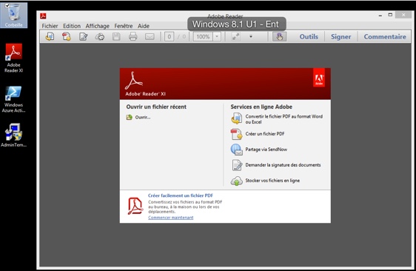Open the Aide menu
Image resolution: width=416 pixels, height=271 pixels.
click(x=144, y=26)
